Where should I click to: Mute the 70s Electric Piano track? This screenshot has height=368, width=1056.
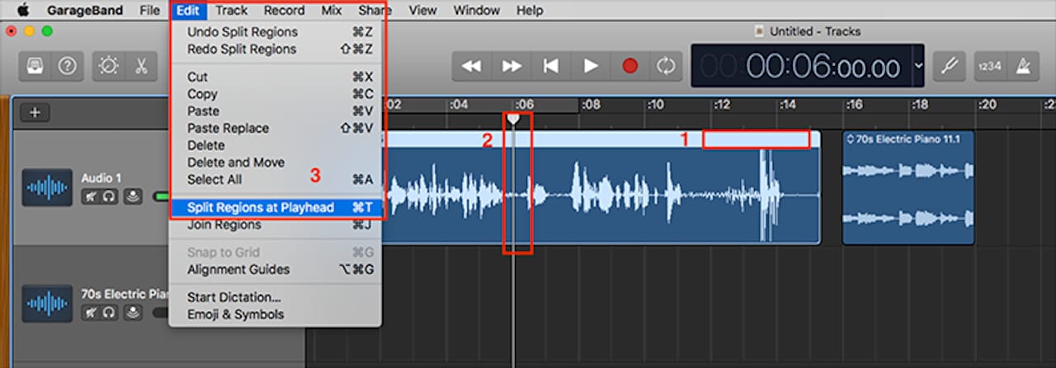coord(90,313)
